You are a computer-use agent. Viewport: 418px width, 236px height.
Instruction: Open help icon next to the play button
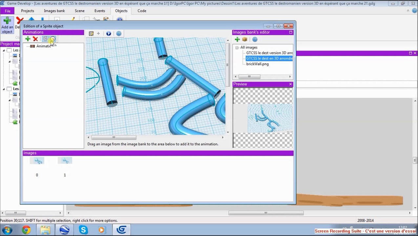point(119,33)
